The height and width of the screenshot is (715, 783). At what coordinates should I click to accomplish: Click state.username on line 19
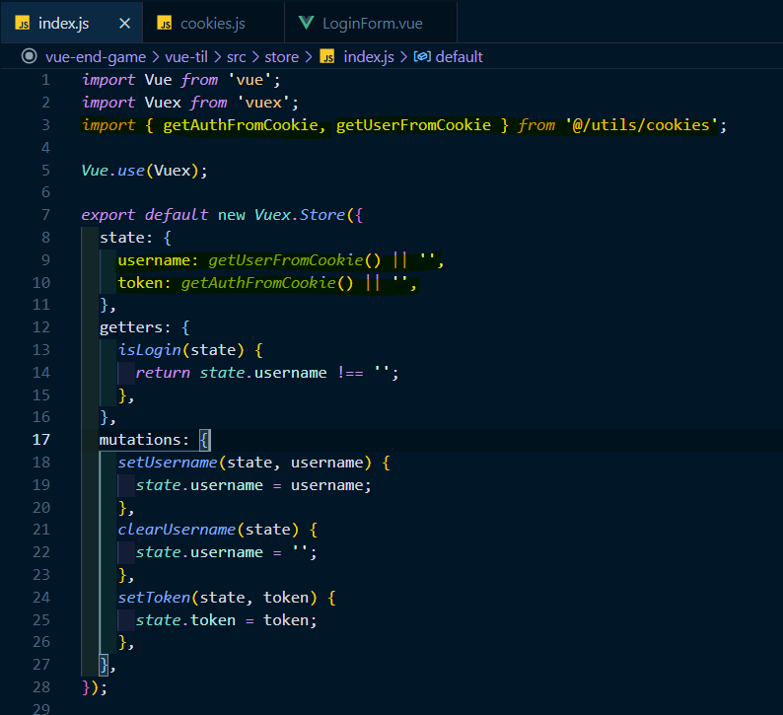[199, 485]
